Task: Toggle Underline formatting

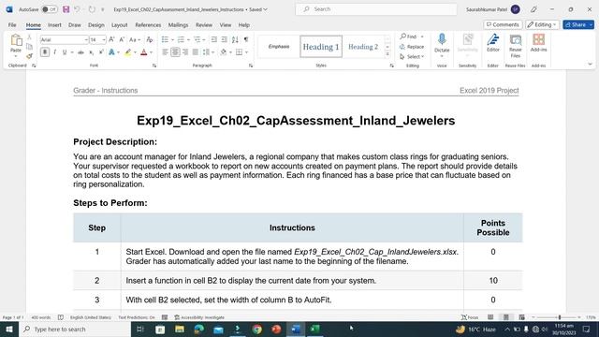Action: pyautogui.click(x=65, y=52)
